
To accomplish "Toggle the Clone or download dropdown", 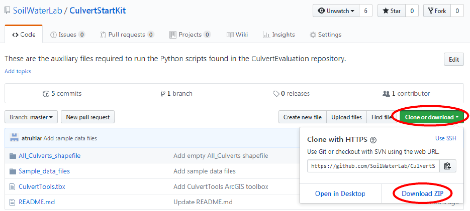I will click(x=432, y=117).
